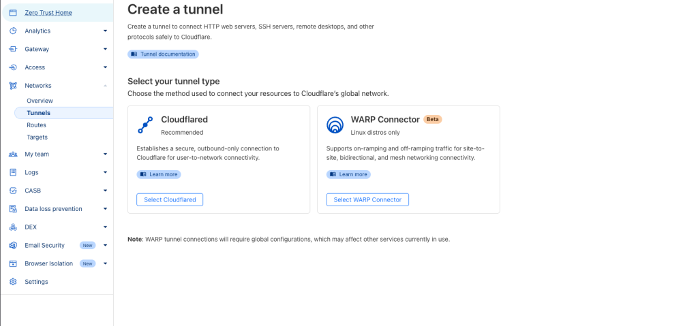Collapse the Networks section chevron

coord(105,85)
